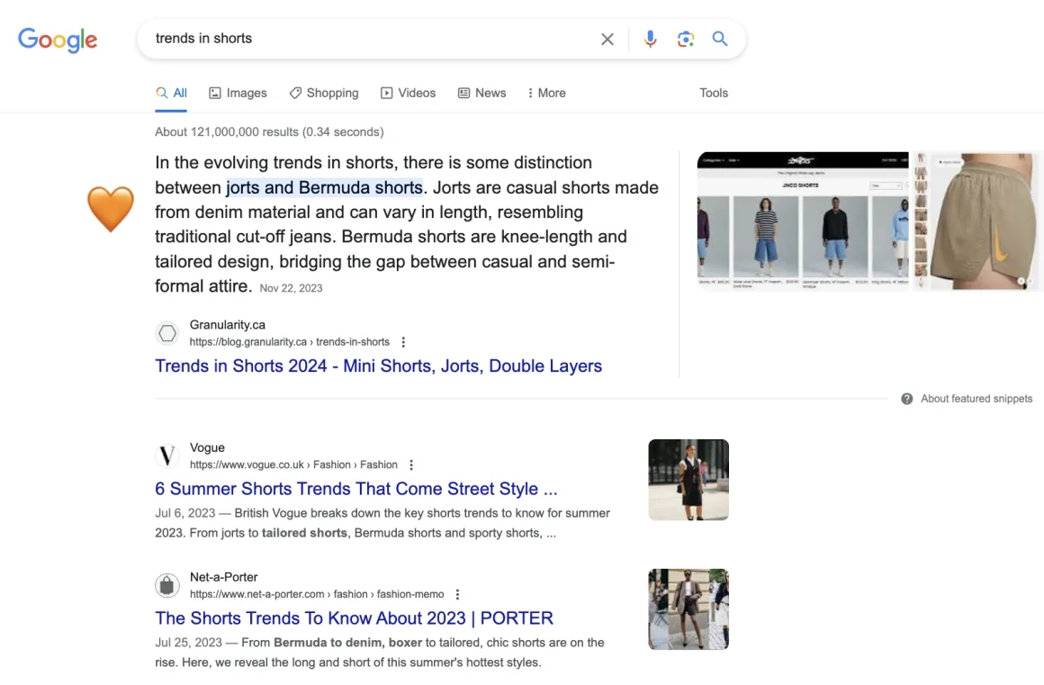
Task: Open the Trends in Shorts 2024 result link
Action: 379,366
